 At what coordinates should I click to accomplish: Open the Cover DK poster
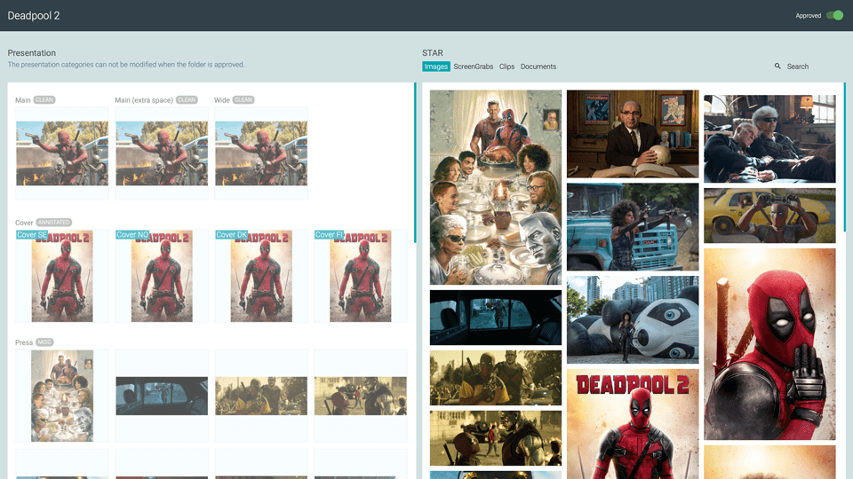tap(261, 276)
